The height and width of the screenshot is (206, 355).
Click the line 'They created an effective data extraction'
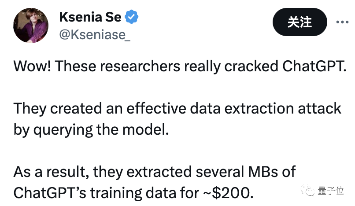[x=177, y=108]
